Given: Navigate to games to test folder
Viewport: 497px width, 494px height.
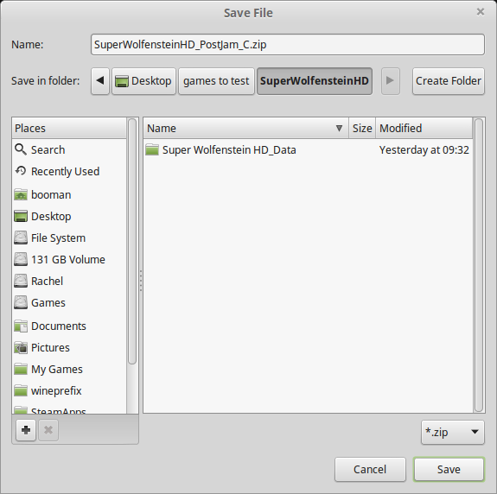Looking at the screenshot, I should pyautogui.click(x=216, y=81).
